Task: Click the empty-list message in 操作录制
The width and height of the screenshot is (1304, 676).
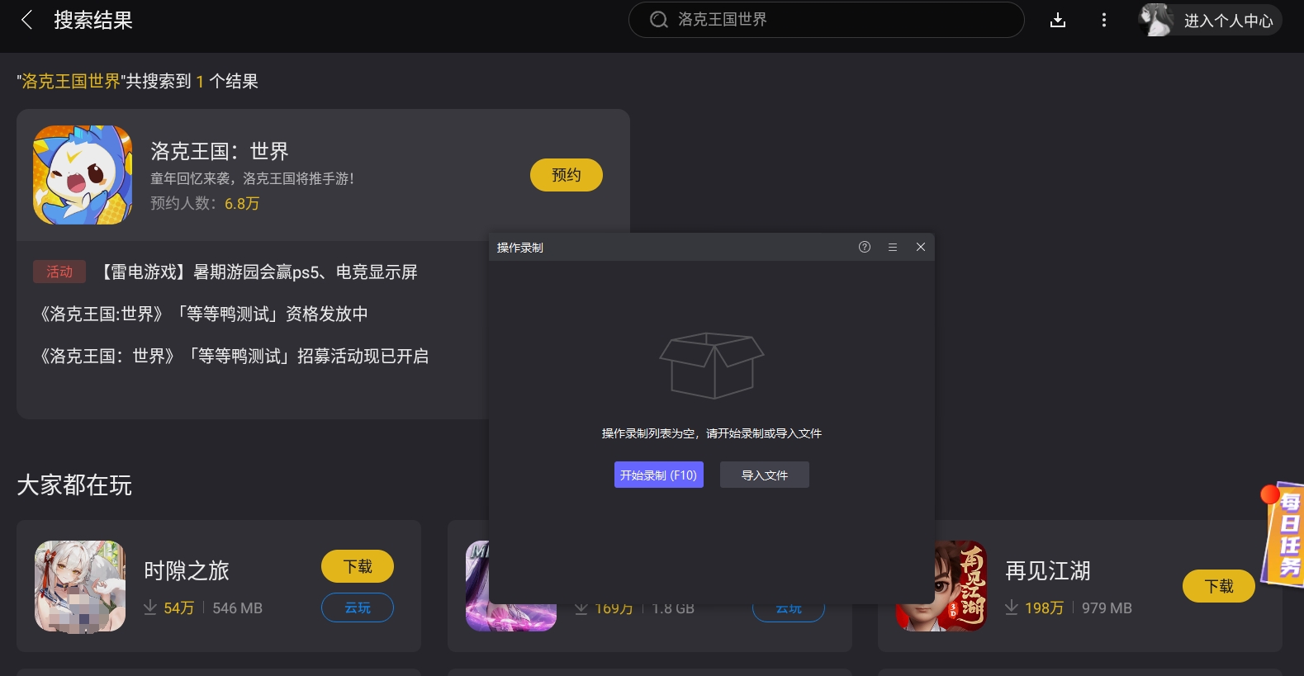Action: click(x=712, y=433)
